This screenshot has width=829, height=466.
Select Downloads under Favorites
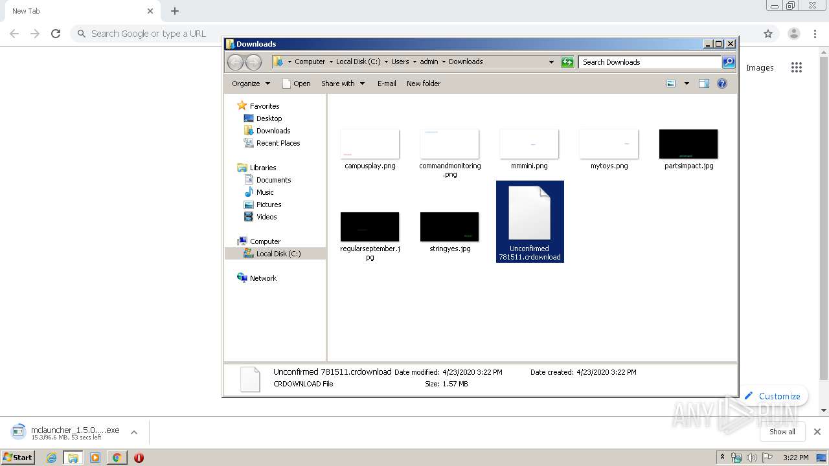[x=267, y=131]
